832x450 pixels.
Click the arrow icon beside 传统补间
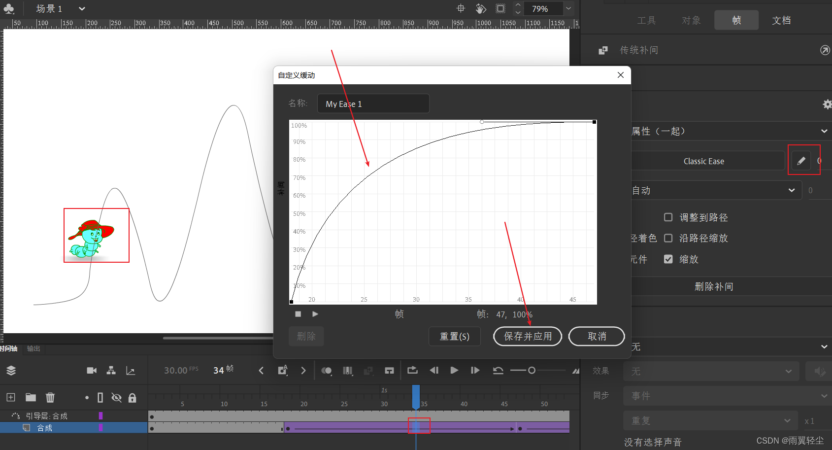coord(825,50)
